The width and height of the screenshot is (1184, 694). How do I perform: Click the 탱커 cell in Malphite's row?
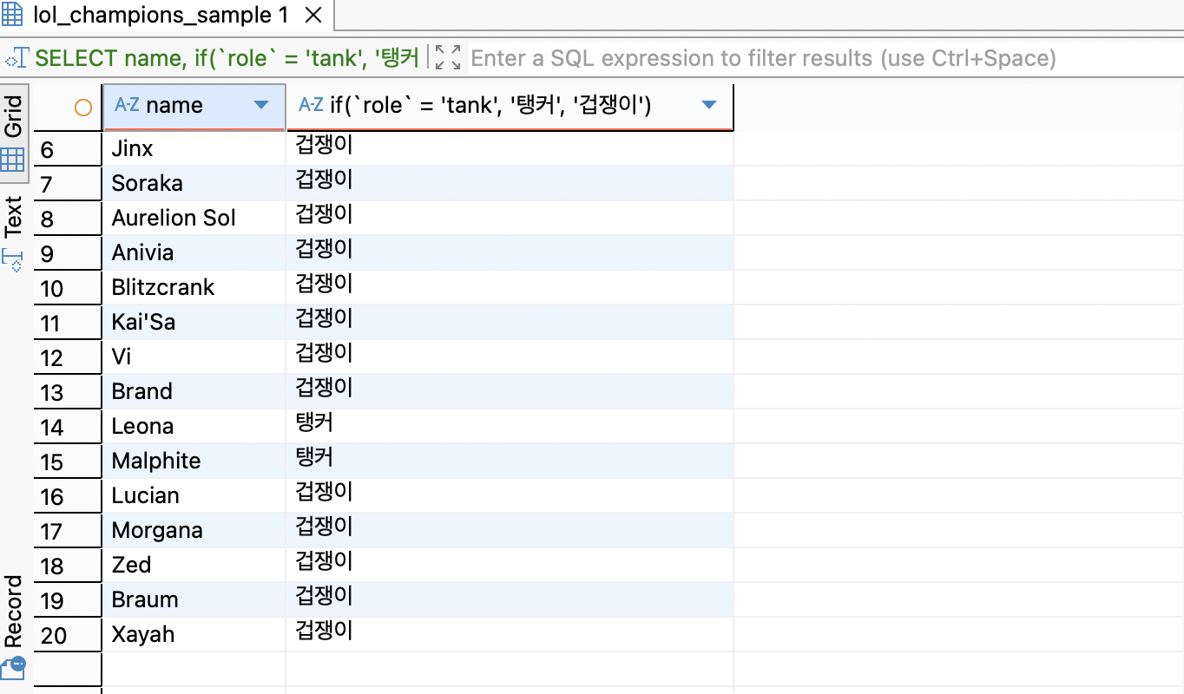click(510, 461)
